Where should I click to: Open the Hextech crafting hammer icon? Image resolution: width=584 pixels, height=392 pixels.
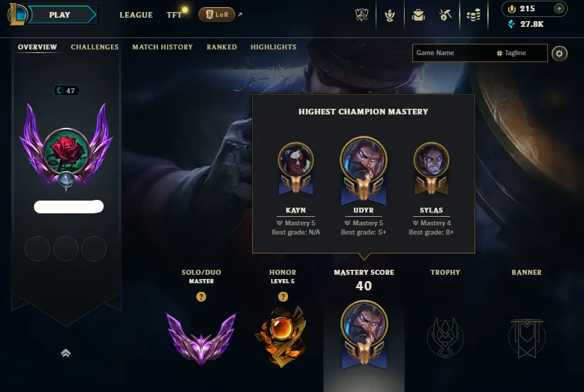pos(445,16)
